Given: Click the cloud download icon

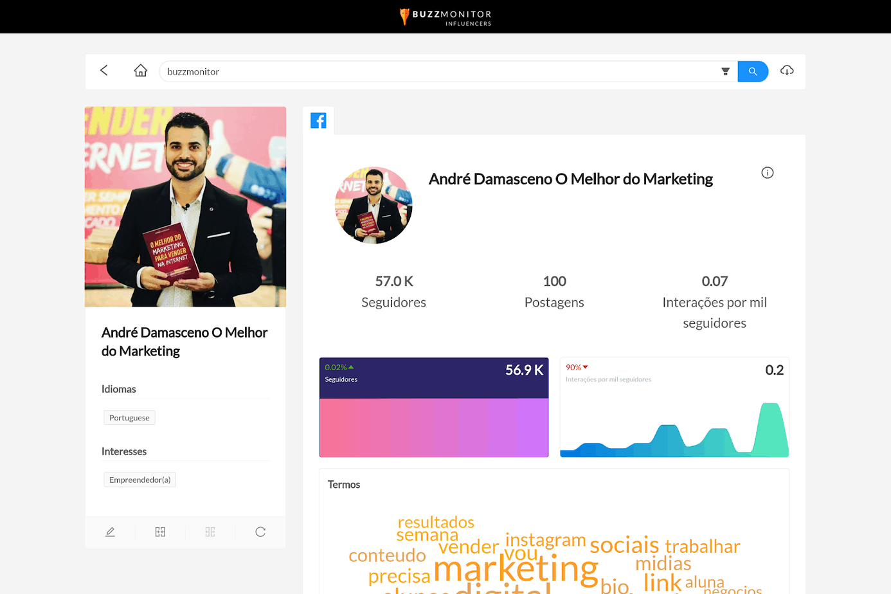Looking at the screenshot, I should click(787, 71).
